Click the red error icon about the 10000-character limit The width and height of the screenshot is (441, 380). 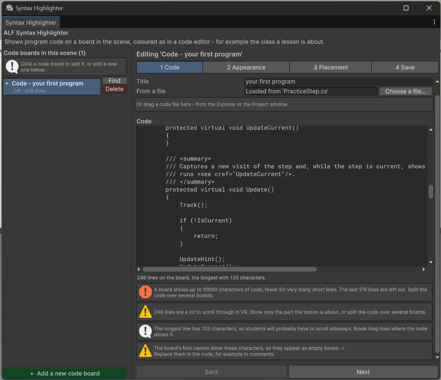tap(145, 292)
